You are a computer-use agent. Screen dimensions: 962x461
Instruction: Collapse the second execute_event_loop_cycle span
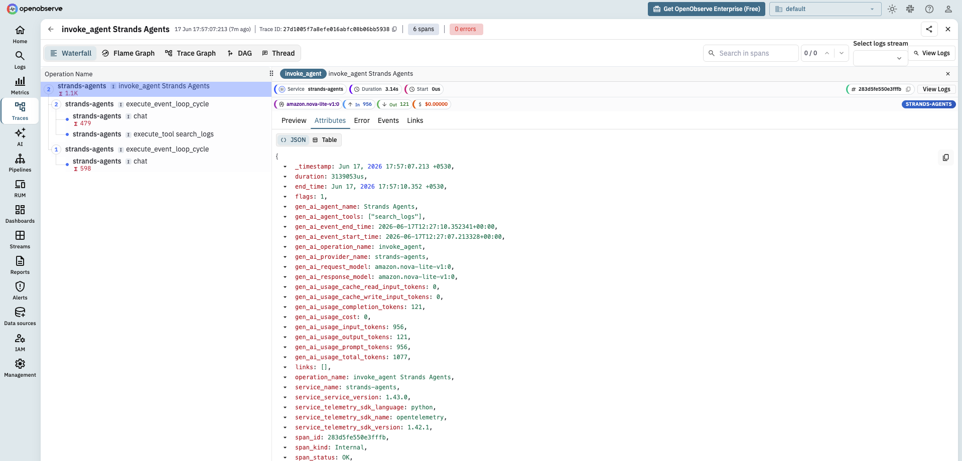(x=56, y=149)
